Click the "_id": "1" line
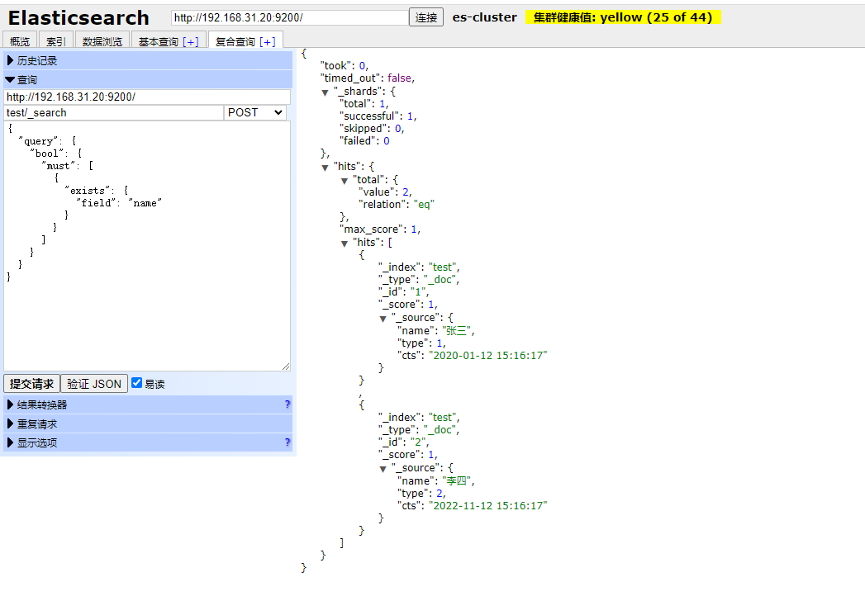The height and width of the screenshot is (596, 865). (403, 291)
